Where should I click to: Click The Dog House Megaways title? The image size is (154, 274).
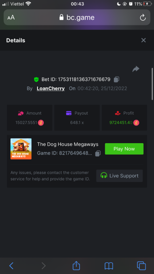pos(68,144)
